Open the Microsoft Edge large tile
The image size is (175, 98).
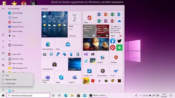click(x=48, y=44)
